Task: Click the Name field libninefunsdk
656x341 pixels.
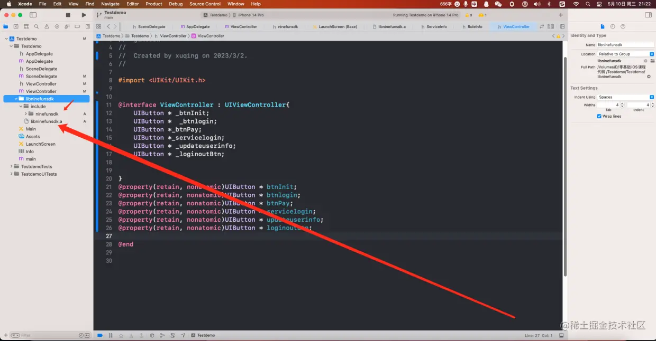Action: coord(626,45)
